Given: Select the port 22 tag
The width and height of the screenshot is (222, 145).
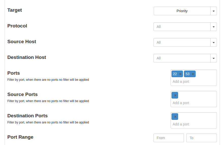Looking at the screenshot, I should coord(175,74).
